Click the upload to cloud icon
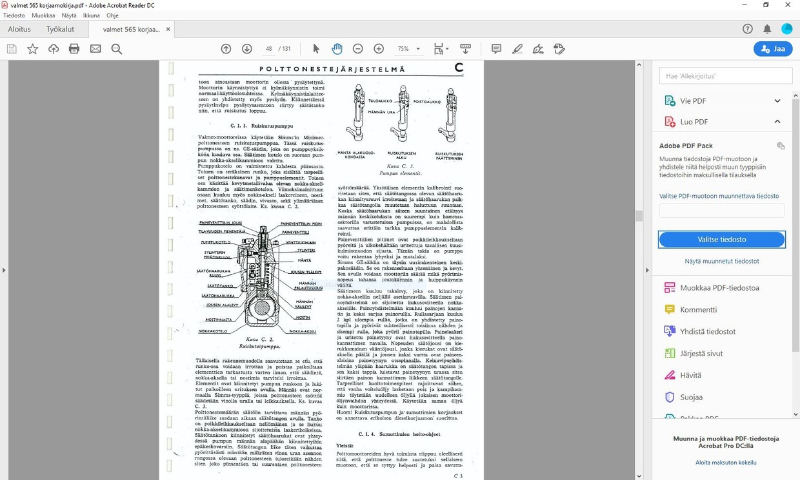The width and height of the screenshot is (800, 480). [54, 49]
